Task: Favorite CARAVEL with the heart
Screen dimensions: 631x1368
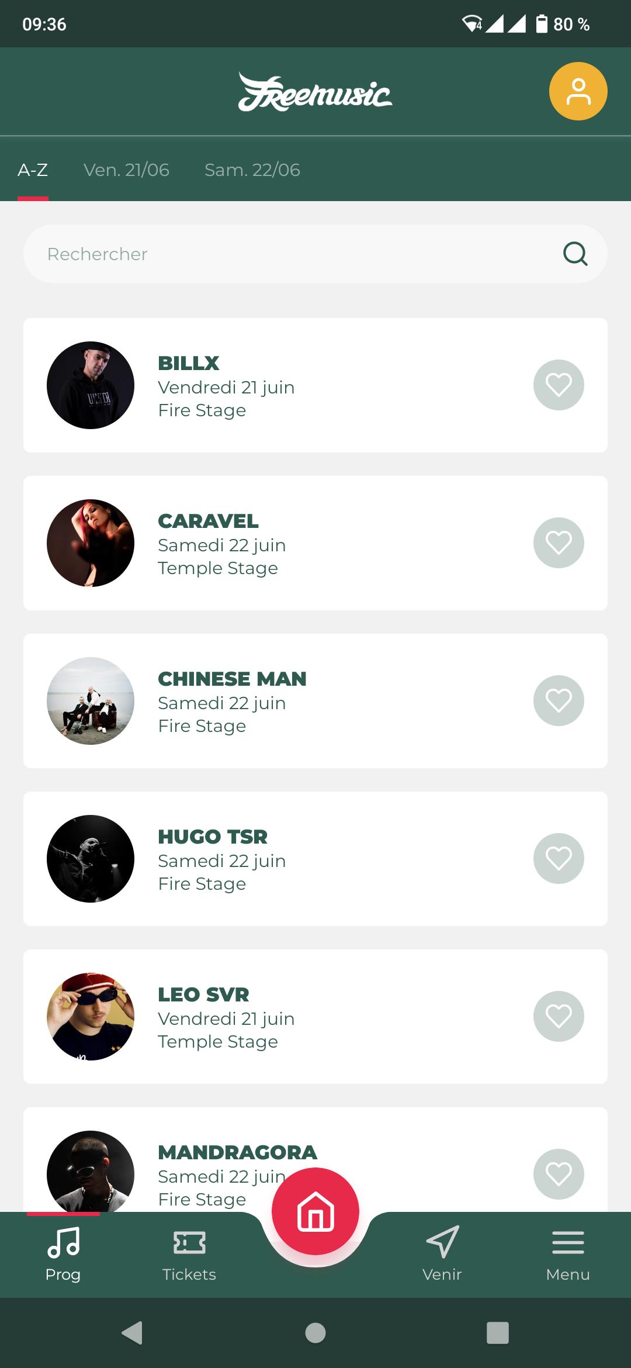Action: tap(559, 543)
